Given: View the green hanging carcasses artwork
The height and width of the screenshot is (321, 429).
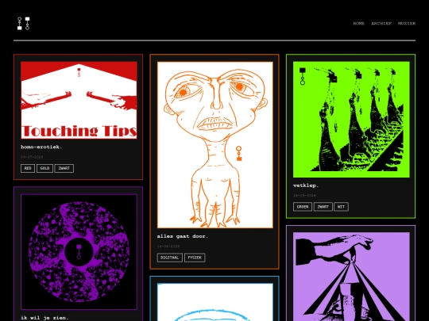Looking at the screenshot, I should click(x=351, y=120).
